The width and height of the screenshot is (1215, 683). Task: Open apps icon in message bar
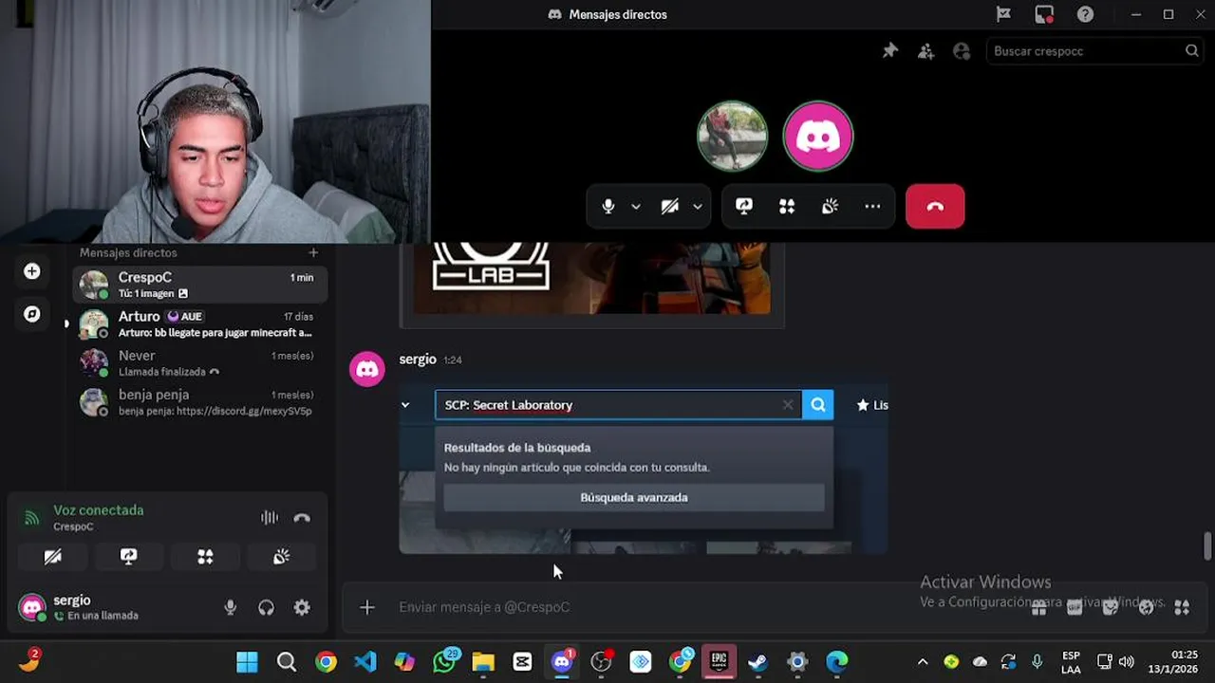coord(1182,607)
